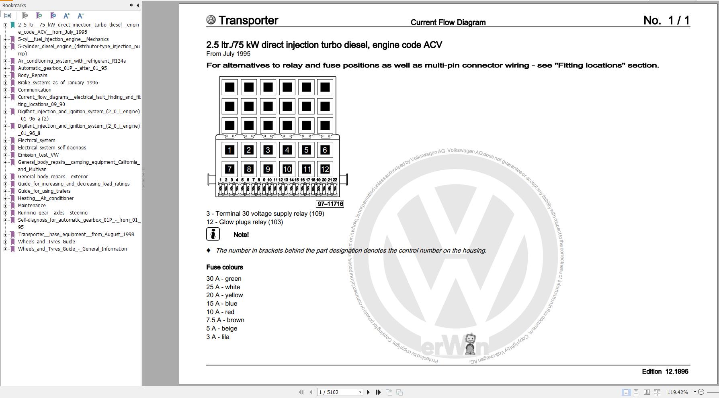Switch to continuous facing pages view

click(657, 392)
